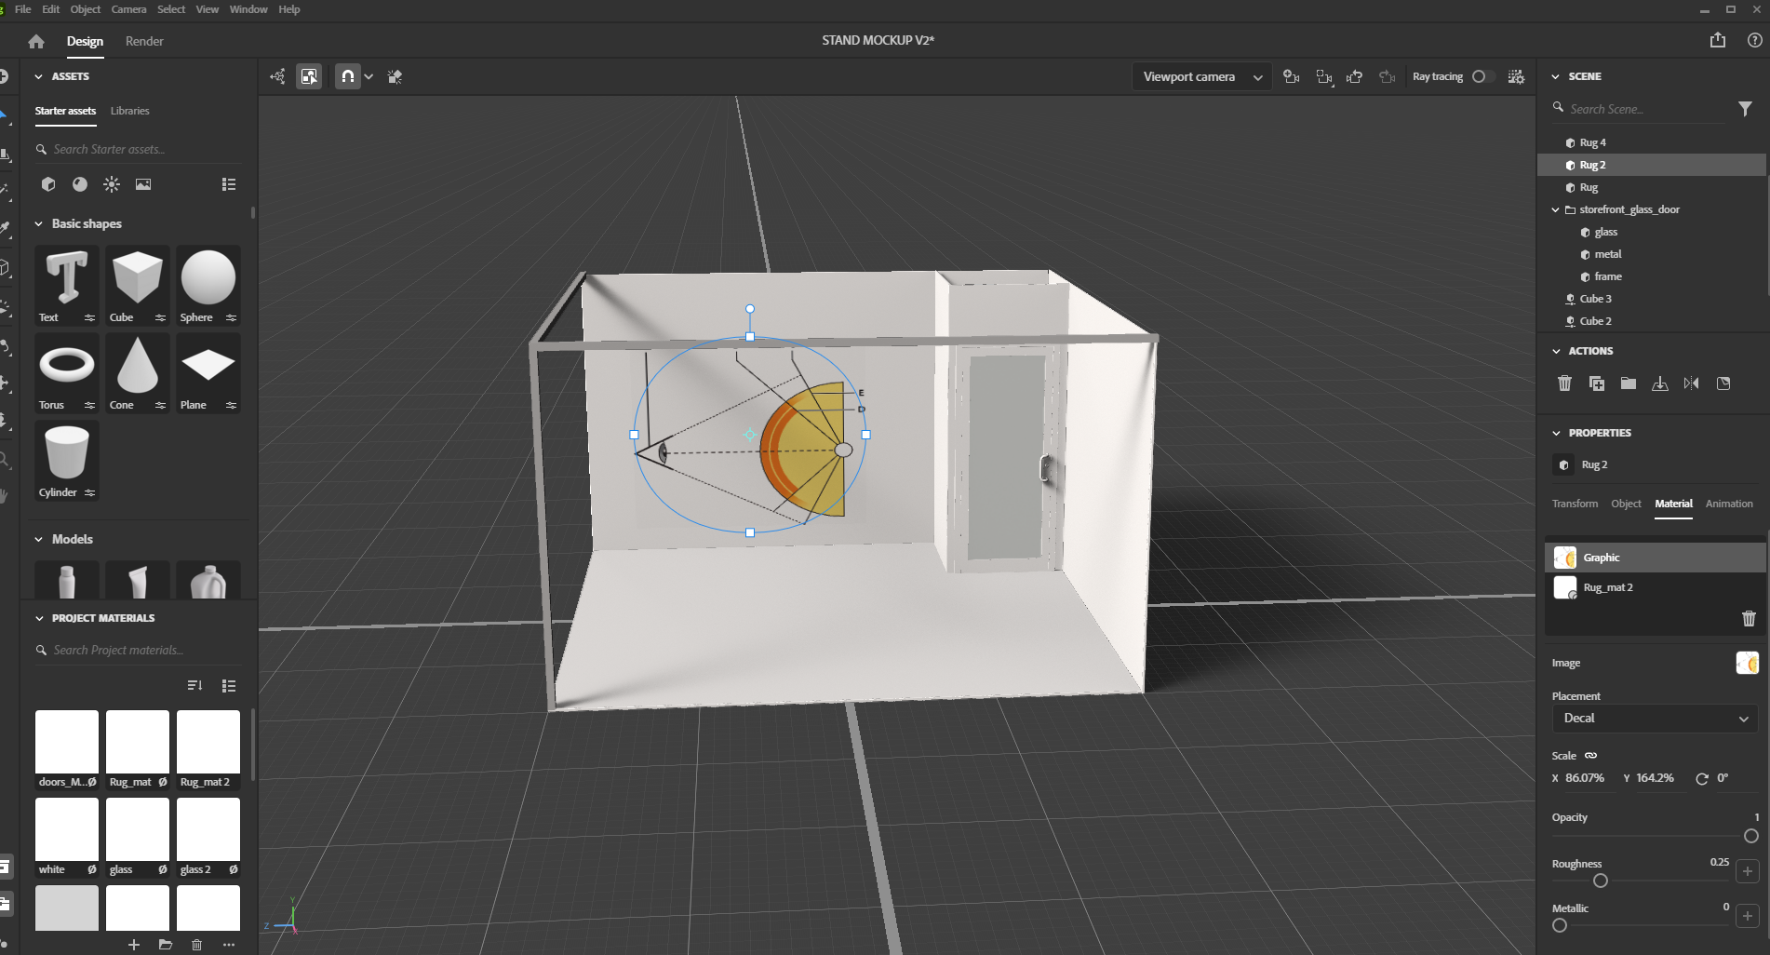Enable Ray tracing in the viewport

(x=1481, y=76)
